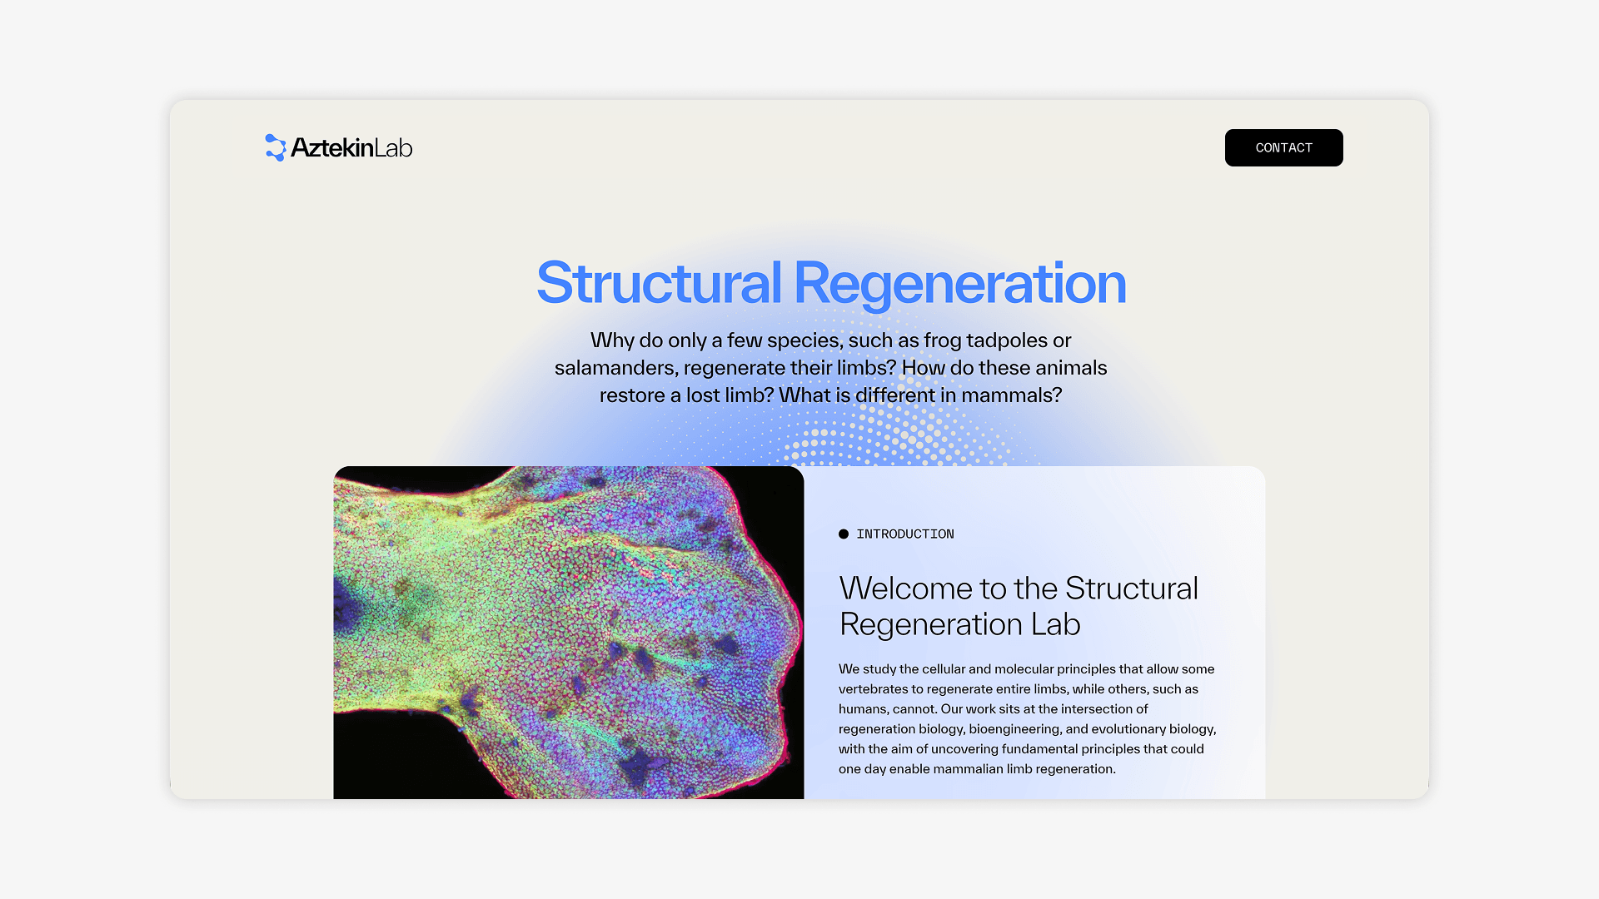1599x899 pixels.
Task: Select the INTRODUCTION section label
Action: click(x=904, y=534)
